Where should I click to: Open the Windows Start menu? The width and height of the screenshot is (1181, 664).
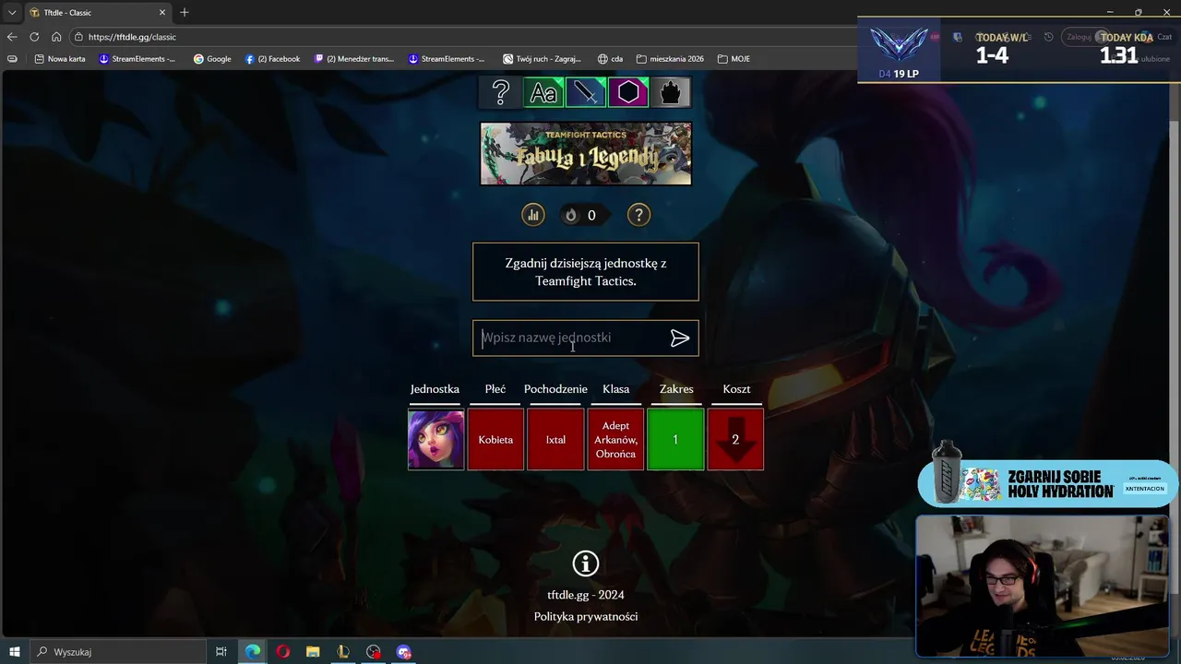(x=14, y=652)
